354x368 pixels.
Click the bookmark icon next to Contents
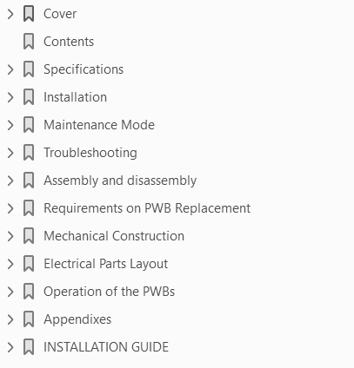click(29, 42)
